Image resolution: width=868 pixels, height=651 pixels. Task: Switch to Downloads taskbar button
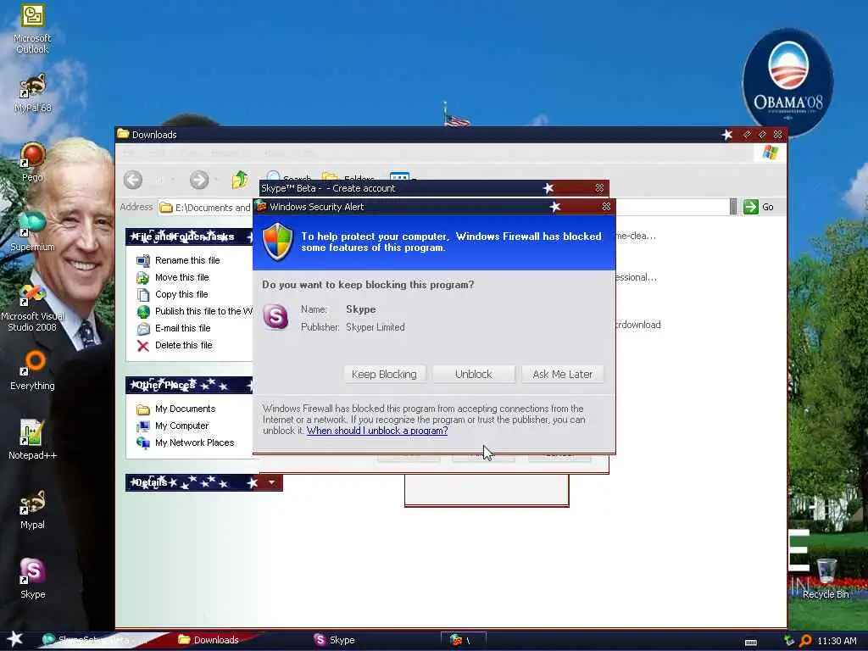click(216, 640)
